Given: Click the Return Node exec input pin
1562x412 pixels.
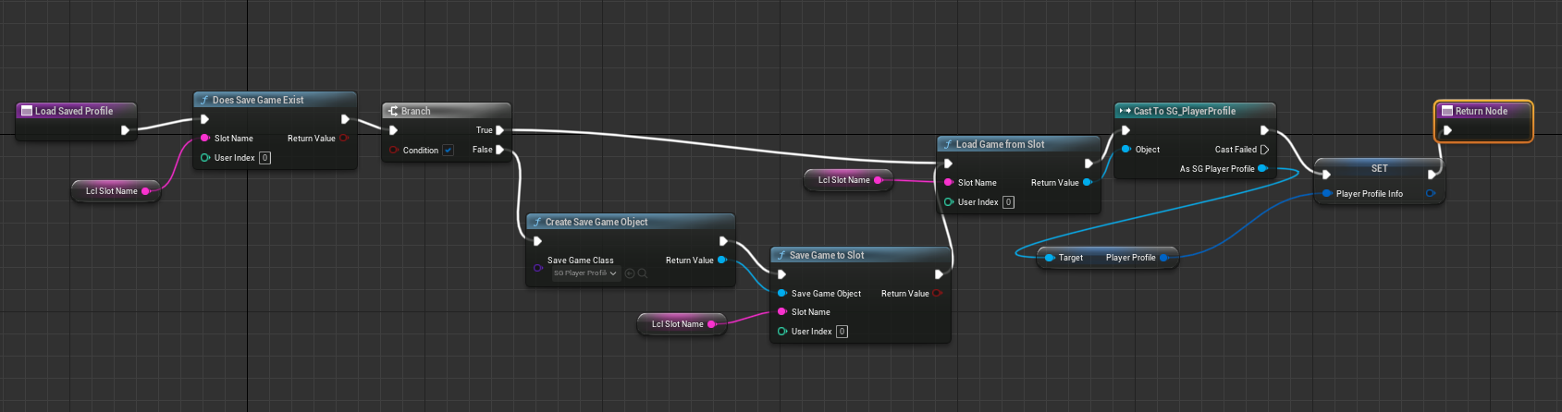Looking at the screenshot, I should pyautogui.click(x=1447, y=130).
